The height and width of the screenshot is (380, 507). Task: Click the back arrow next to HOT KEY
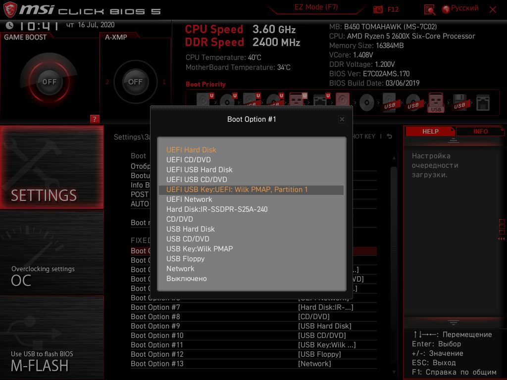tap(389, 137)
